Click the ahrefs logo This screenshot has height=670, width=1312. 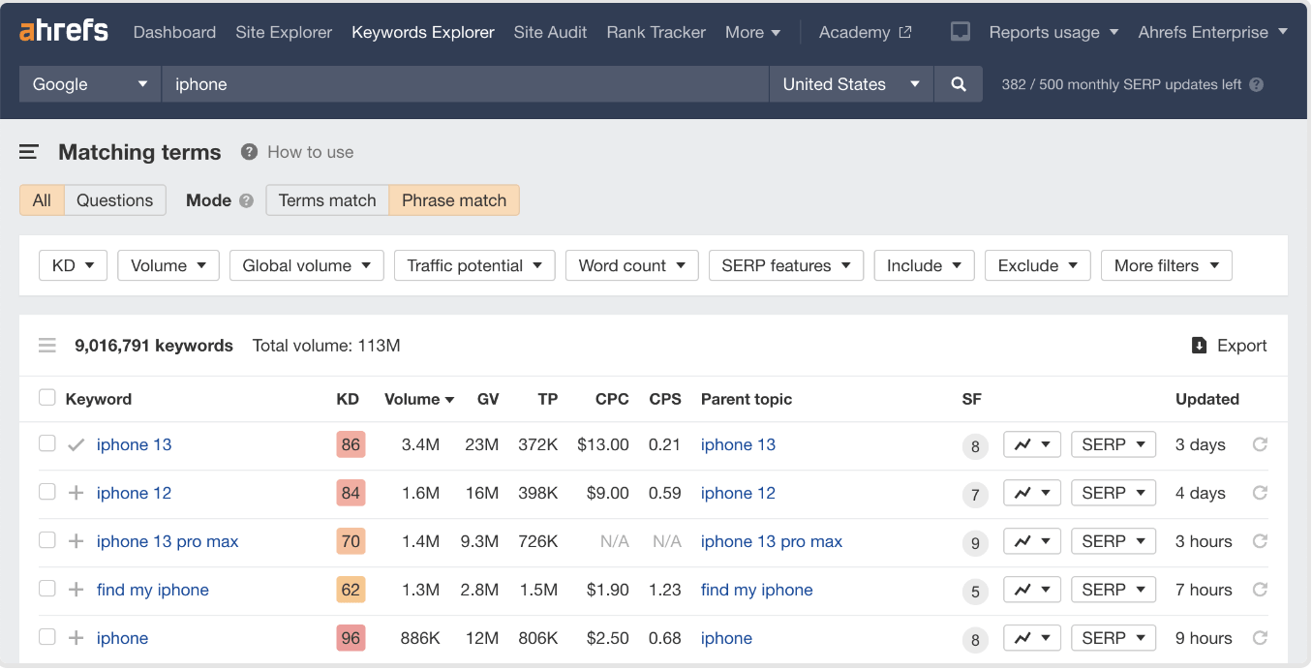click(64, 30)
